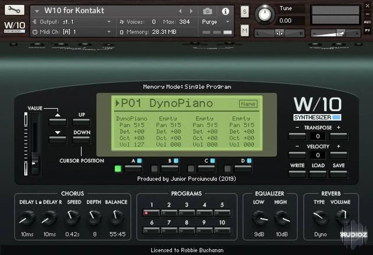Click the chorus Speed knob
The height and width of the screenshot is (255, 373).
tap(73, 217)
